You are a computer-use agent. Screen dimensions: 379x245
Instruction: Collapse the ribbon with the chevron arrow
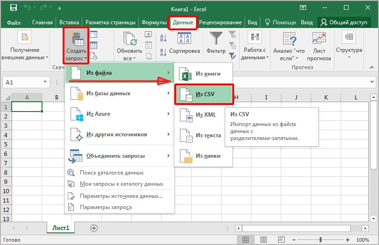tap(372, 67)
